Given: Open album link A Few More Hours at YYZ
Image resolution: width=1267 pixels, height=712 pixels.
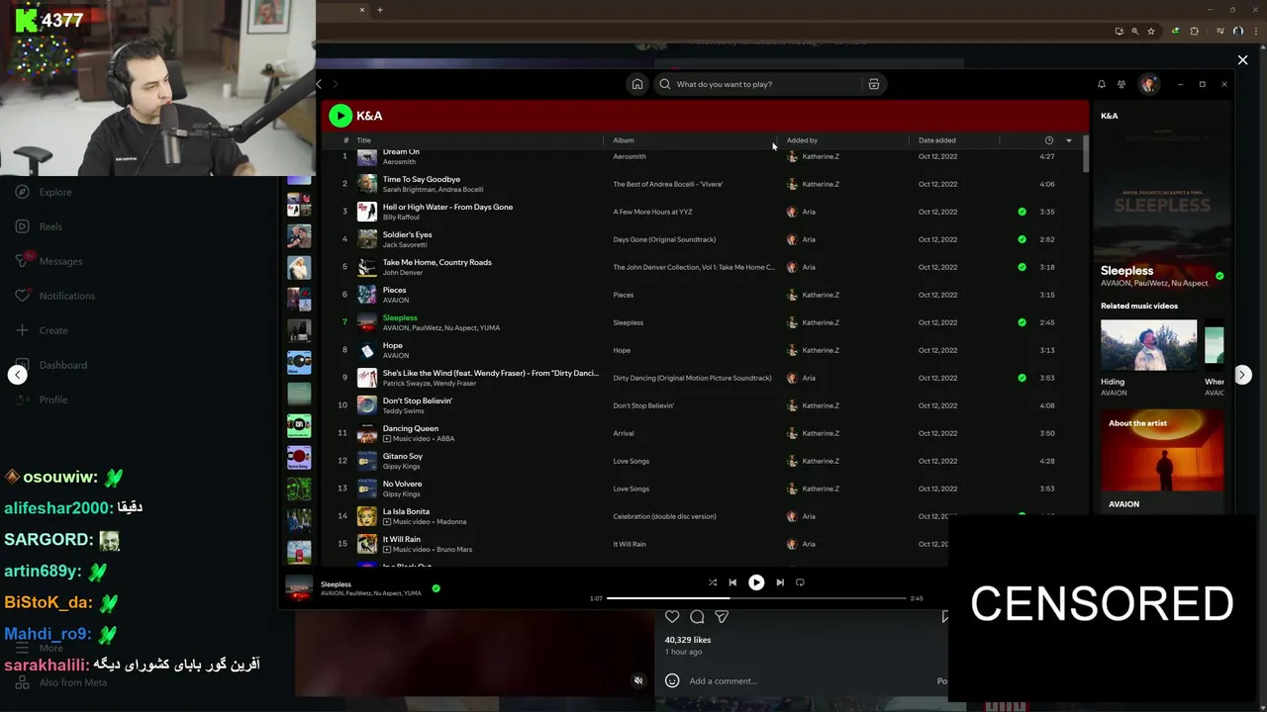Looking at the screenshot, I should coord(652,212).
